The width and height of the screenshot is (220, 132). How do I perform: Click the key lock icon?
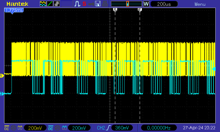(x=91, y=4)
